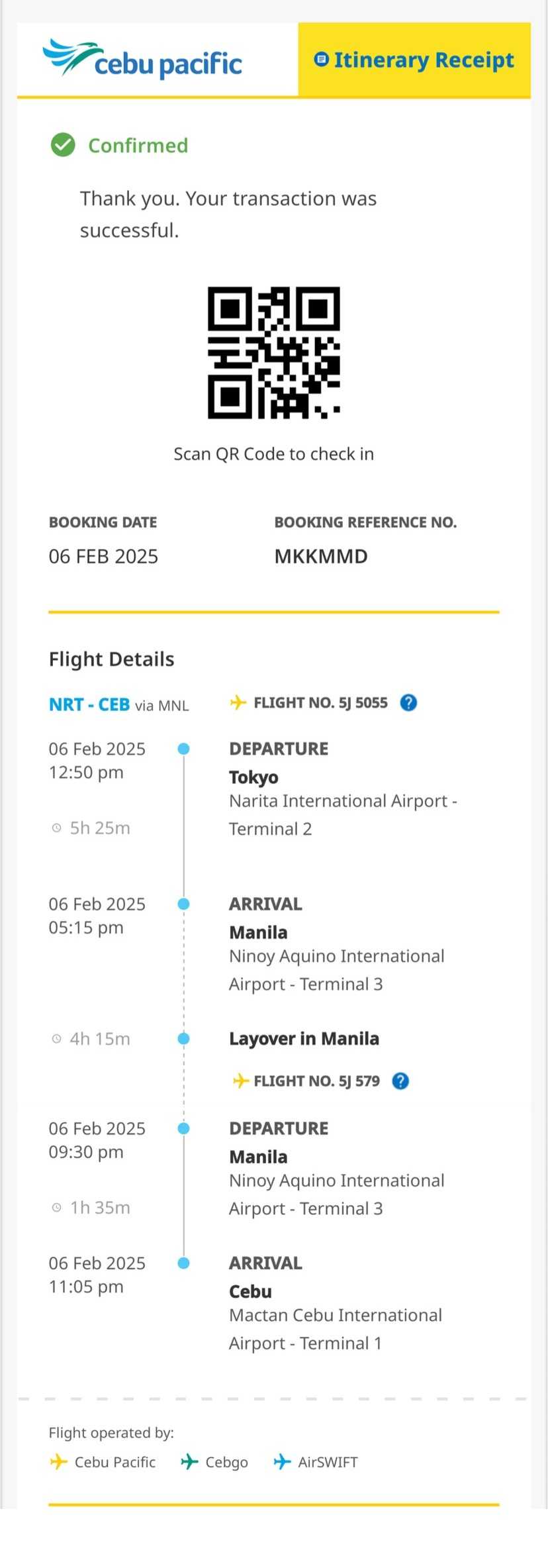Screen dimensions: 548x1552
Task: Select the booking reference MKKMMD
Action: 321,556
